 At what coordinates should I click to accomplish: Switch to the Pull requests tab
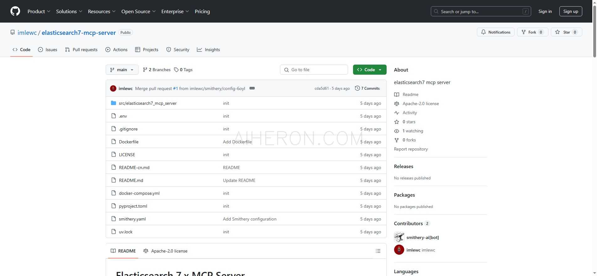(x=81, y=50)
